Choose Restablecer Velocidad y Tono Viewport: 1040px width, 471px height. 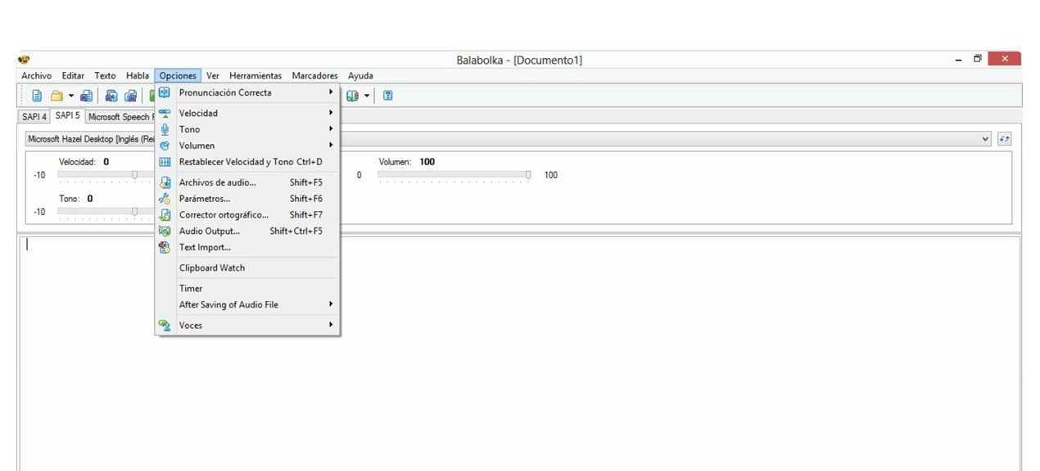tap(247, 162)
